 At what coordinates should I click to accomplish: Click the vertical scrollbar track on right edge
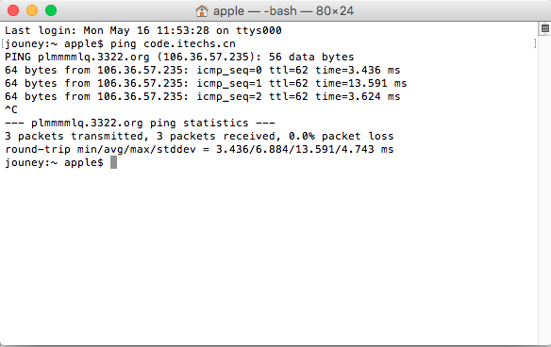[544, 190]
